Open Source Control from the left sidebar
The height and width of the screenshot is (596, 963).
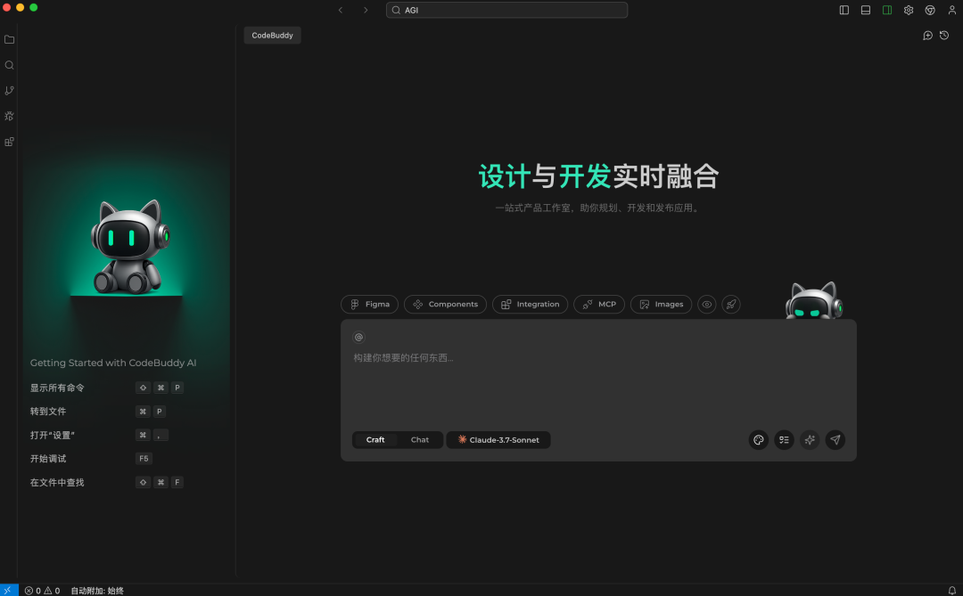click(x=9, y=90)
